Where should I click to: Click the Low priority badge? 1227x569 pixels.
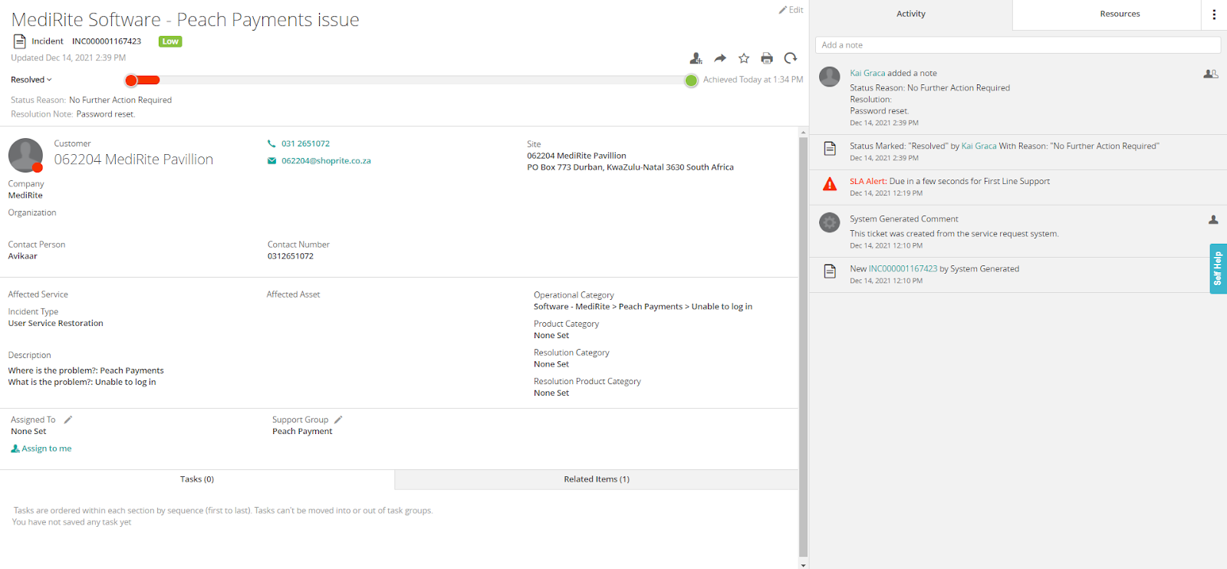[x=170, y=41]
